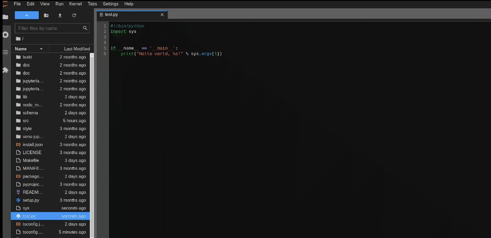Screen dimensions: 491x238
Task: Select the install.json file
Action: [x=51, y=145]
